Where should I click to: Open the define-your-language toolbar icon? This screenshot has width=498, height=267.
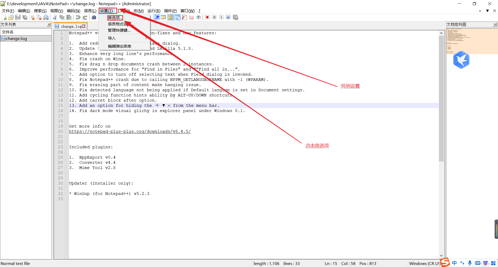163,17
